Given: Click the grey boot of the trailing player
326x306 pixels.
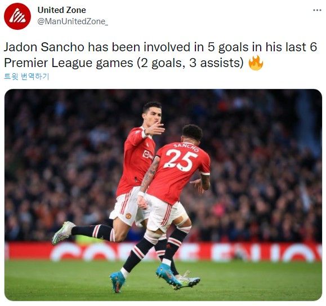Looking at the screenshot, I should 63,233.
